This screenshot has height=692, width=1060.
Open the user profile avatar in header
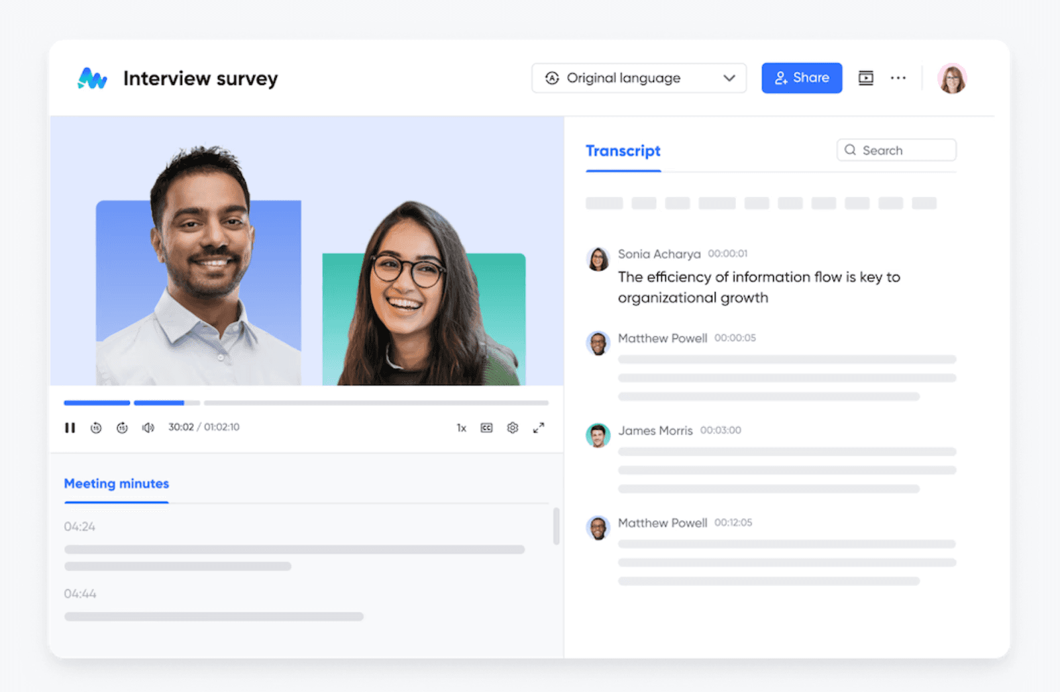pos(952,79)
